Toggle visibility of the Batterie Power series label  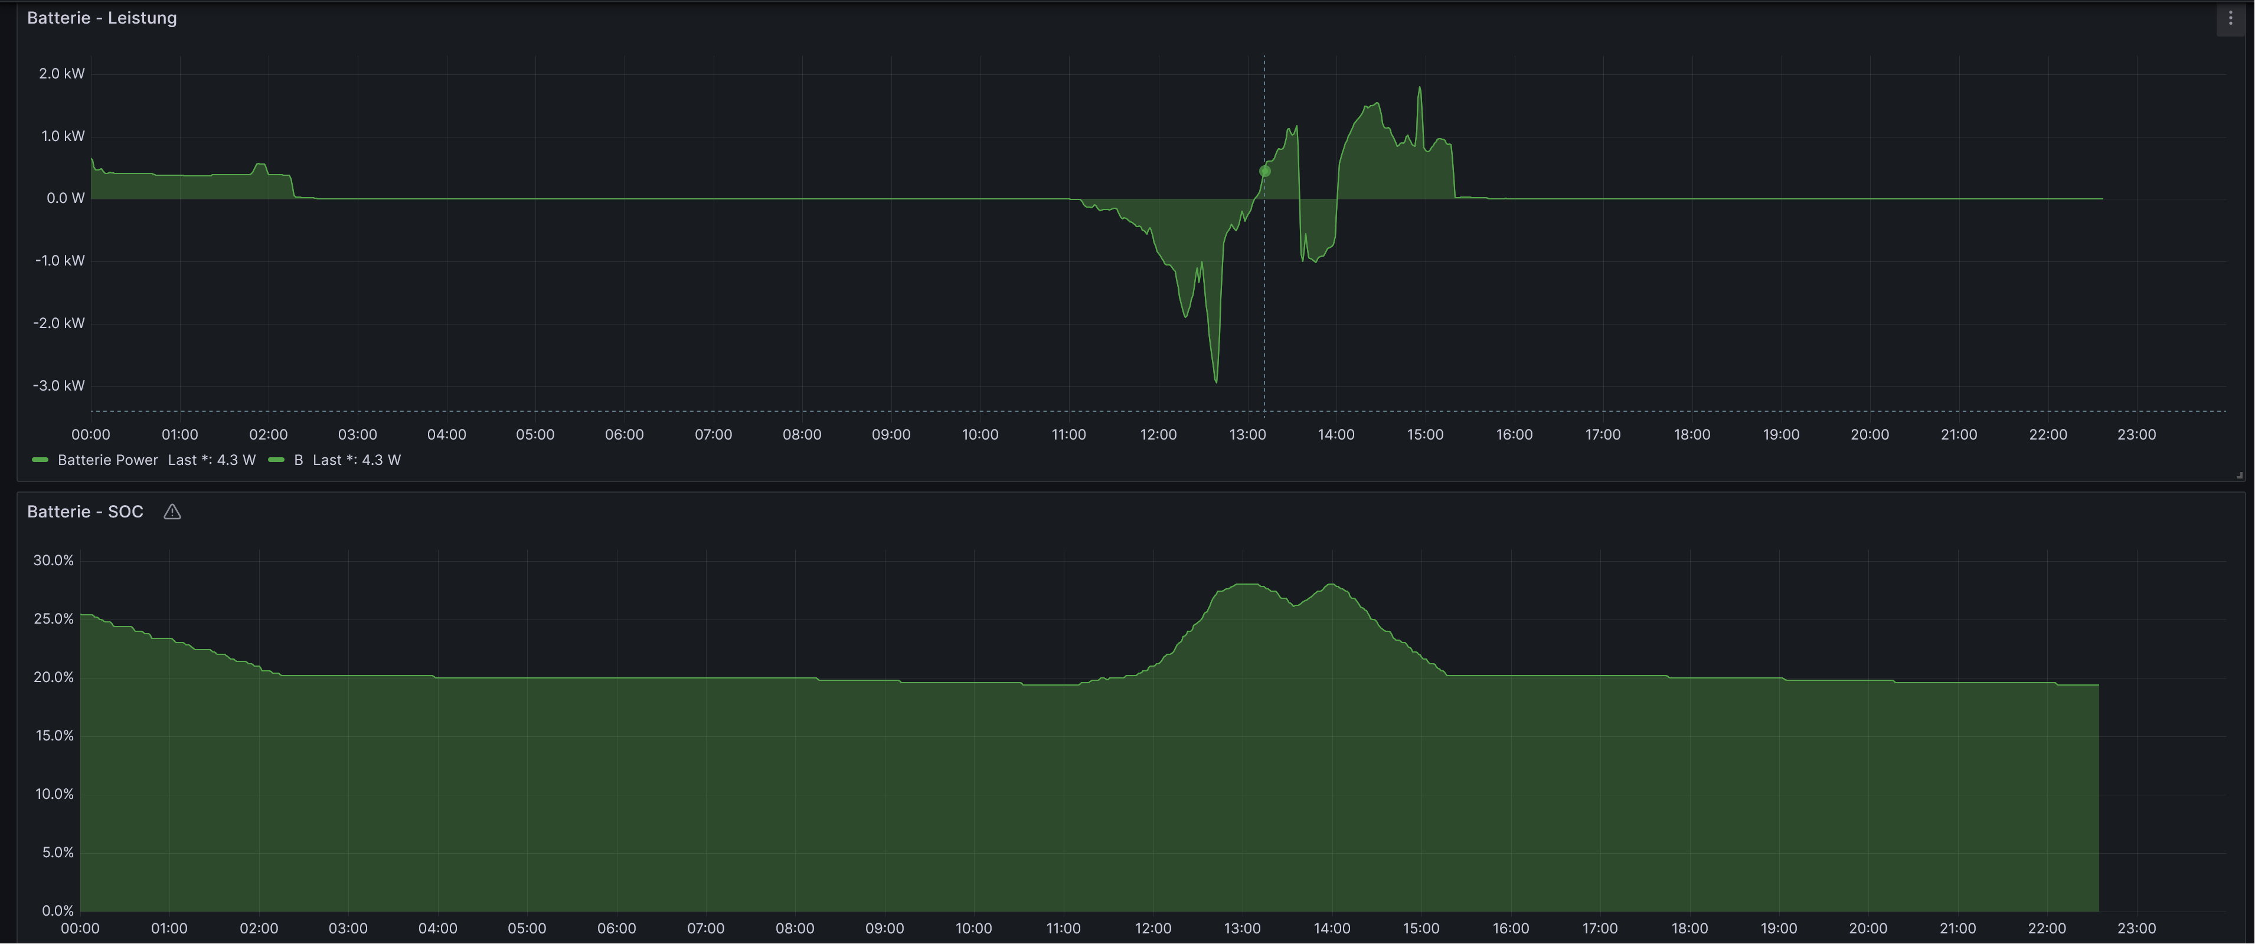pyautogui.click(x=107, y=459)
